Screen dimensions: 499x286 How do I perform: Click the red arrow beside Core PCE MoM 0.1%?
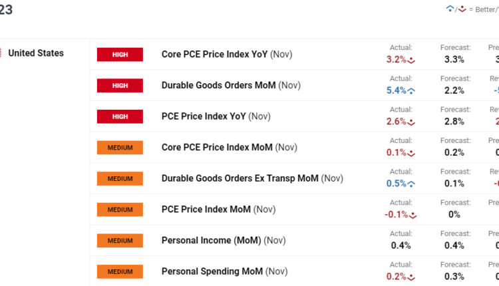point(412,153)
